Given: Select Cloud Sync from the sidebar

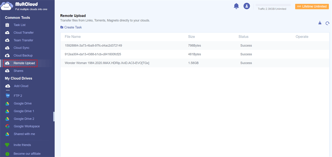Looking at the screenshot, I should click(21, 48).
